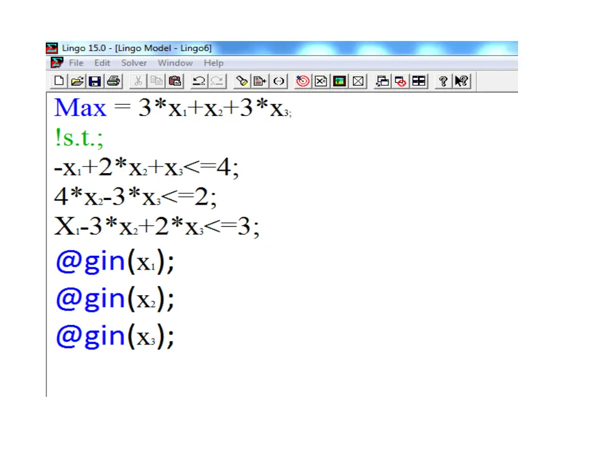Click the @gin(x3); line
Image resolution: width=609 pixels, height=457 pixels.
pos(115,336)
